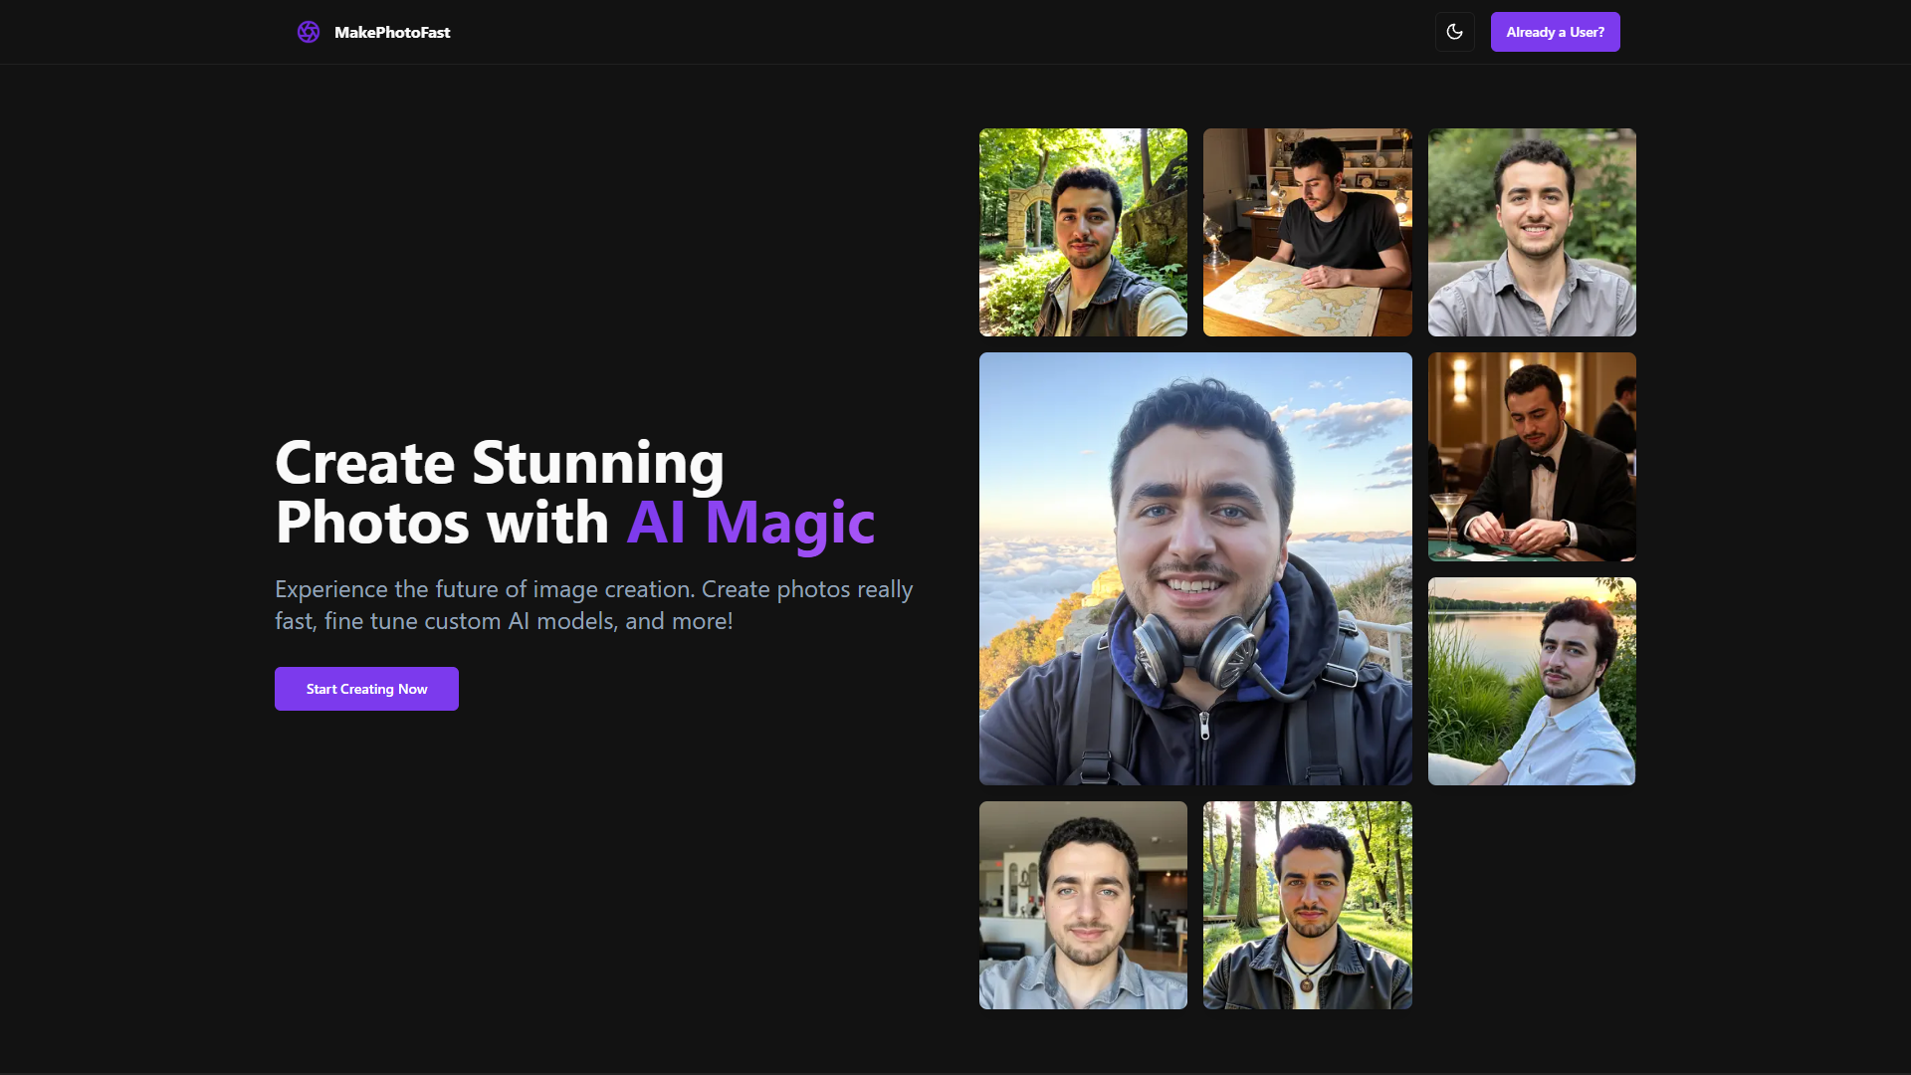
Task: Open the large mountain selfie with headphones
Action: pos(1195,568)
